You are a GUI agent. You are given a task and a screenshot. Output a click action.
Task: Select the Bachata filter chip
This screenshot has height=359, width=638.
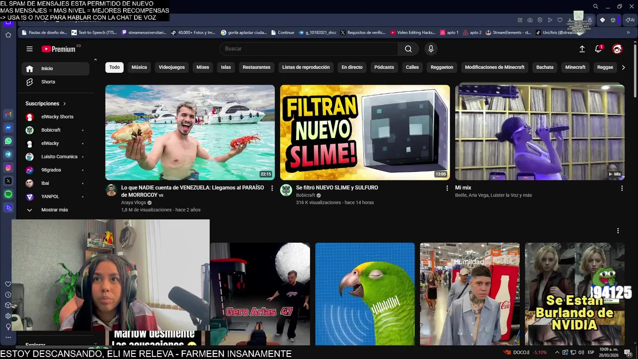tap(545, 67)
